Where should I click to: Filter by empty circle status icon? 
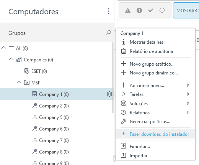[162, 10]
